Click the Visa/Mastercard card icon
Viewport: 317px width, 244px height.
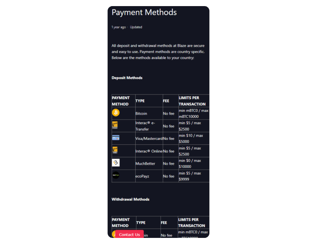point(116,138)
